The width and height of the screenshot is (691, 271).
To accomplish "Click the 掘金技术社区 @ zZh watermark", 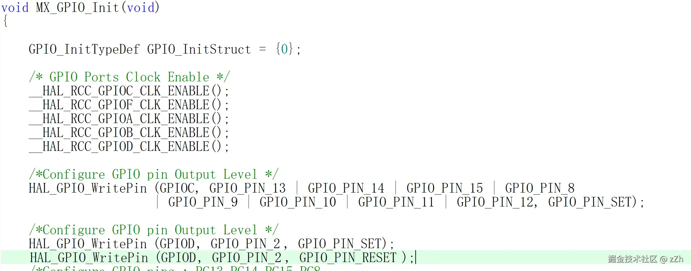I will 645,259.
